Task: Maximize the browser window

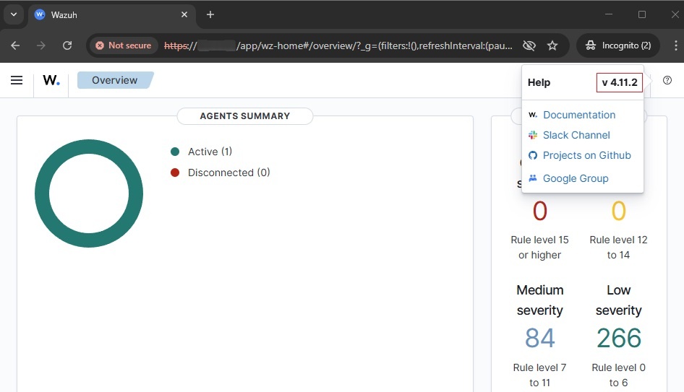Action: coord(641,14)
